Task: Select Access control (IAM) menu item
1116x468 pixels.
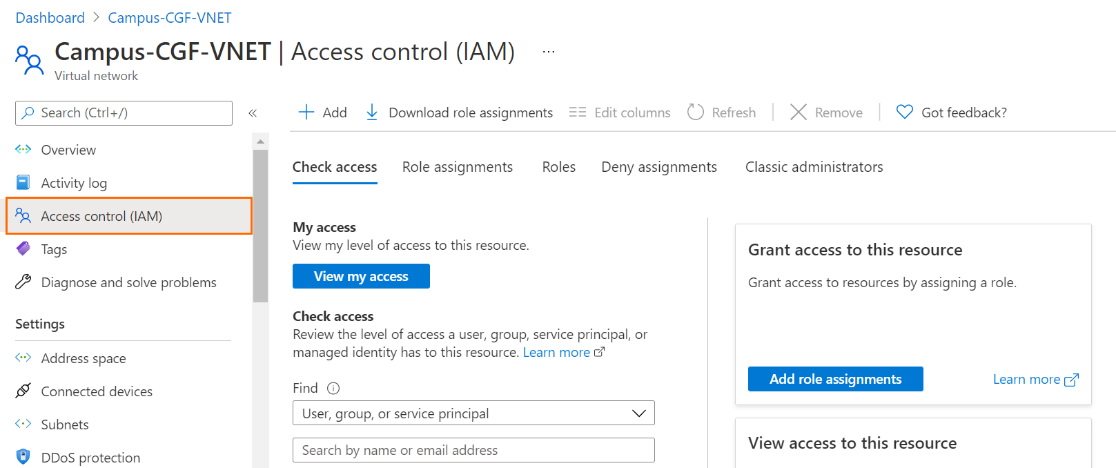Action: coord(129,215)
